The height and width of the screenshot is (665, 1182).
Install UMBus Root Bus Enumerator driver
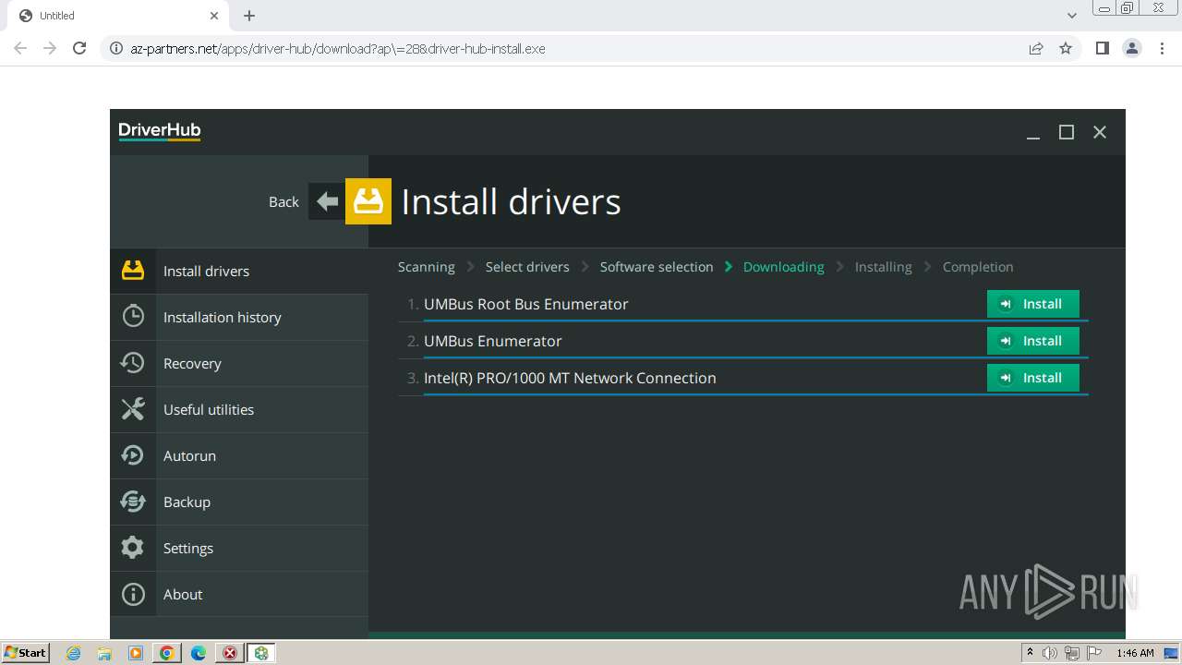pyautogui.click(x=1032, y=304)
